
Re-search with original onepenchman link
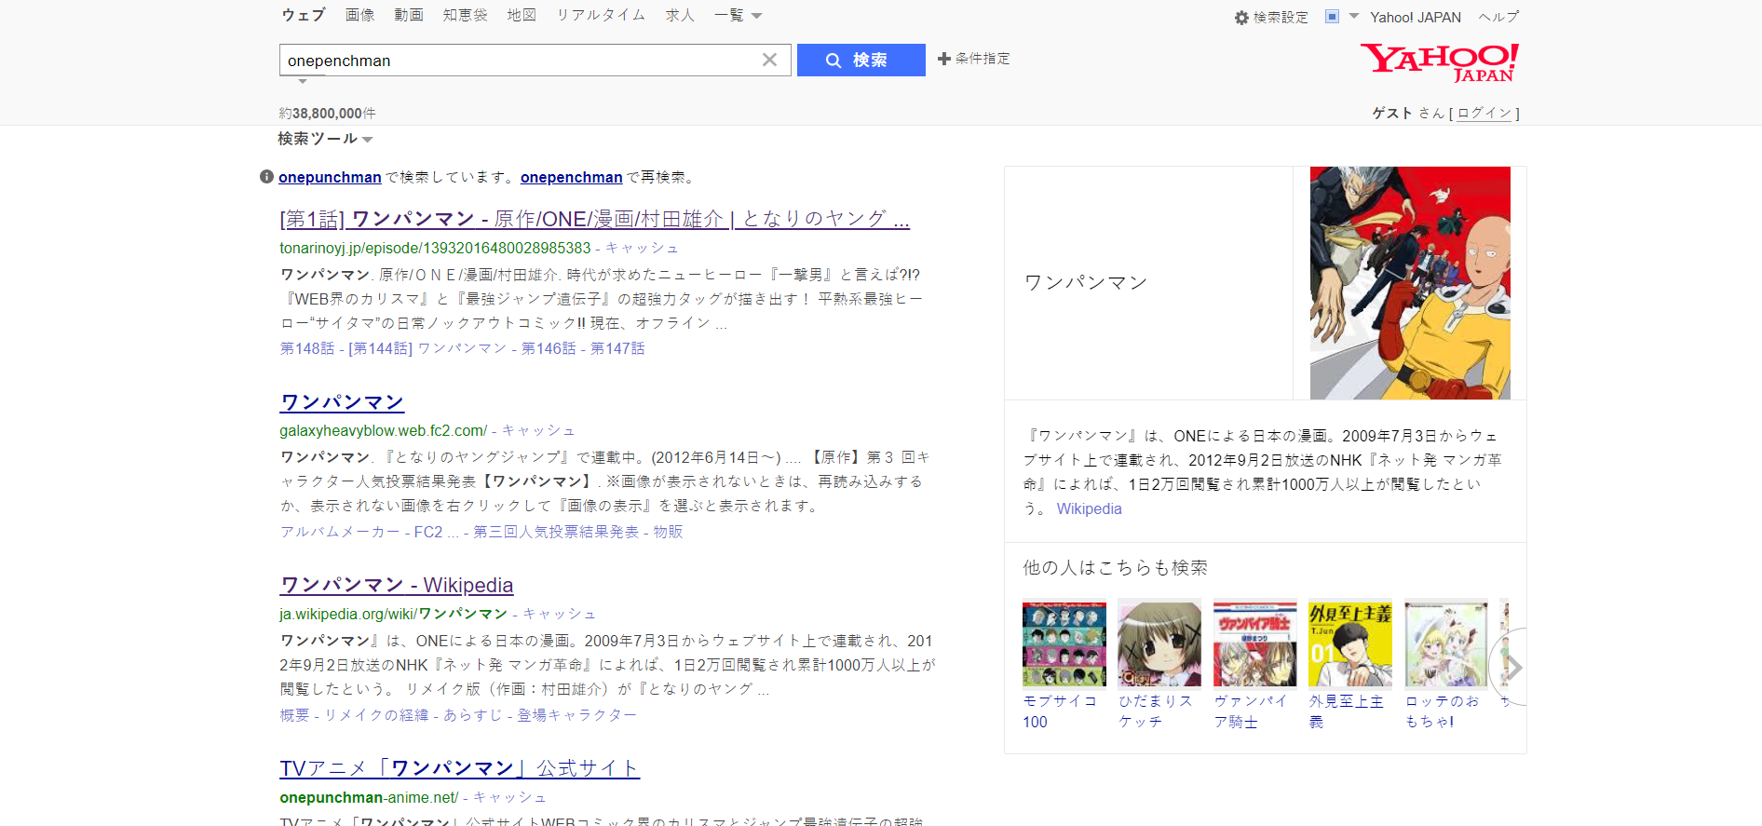[571, 177]
